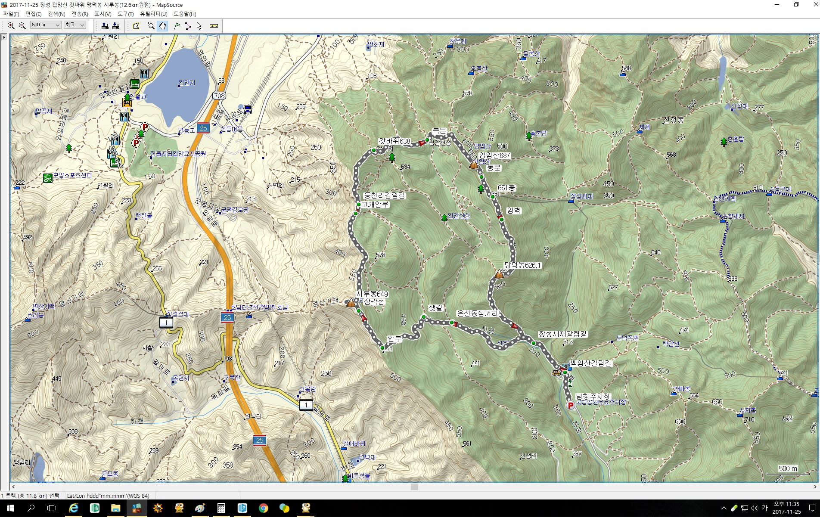The height and width of the screenshot is (518, 820).
Task: Open the 표시(V) menu
Action: (x=103, y=14)
